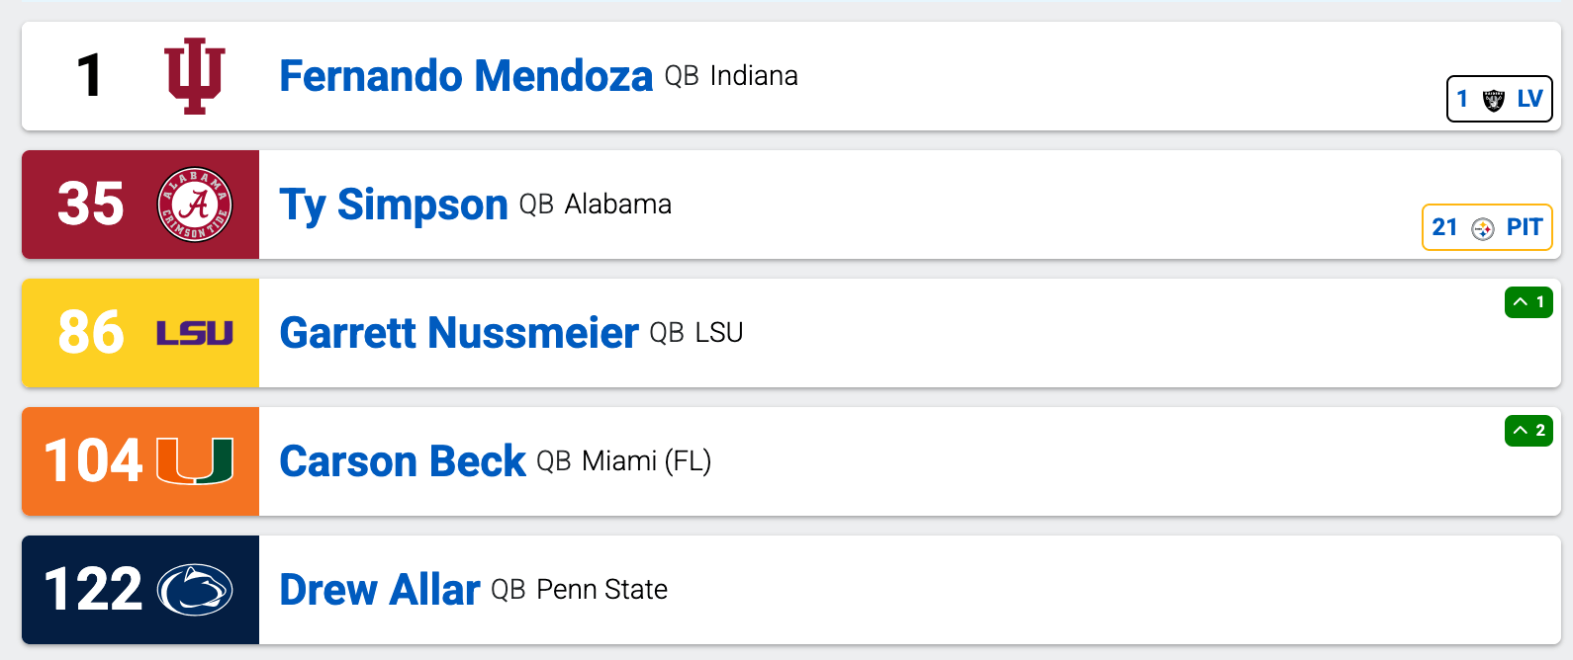Click the Steelers logo icon
The image size is (1573, 660).
coord(1483,229)
